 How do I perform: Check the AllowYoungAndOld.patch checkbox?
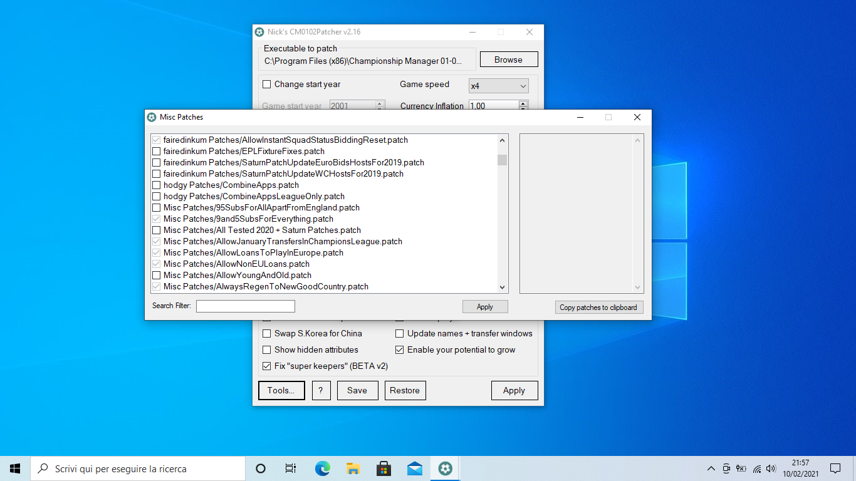(157, 275)
